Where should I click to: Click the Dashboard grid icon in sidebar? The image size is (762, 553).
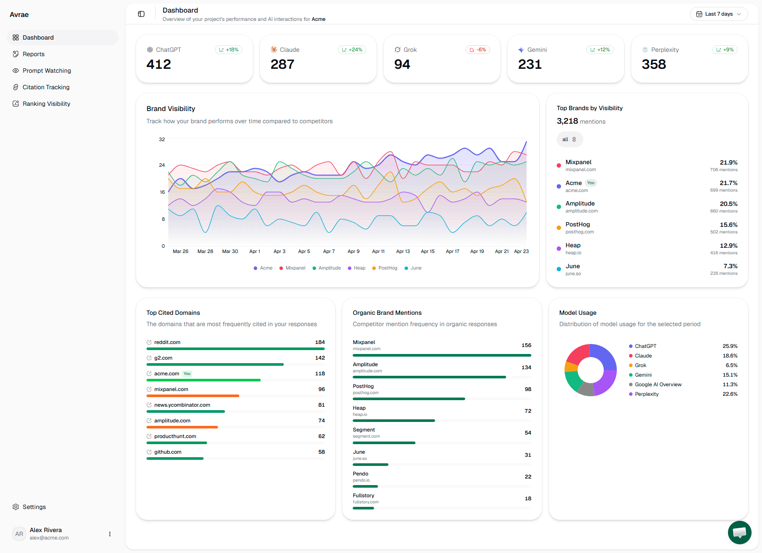(16, 37)
